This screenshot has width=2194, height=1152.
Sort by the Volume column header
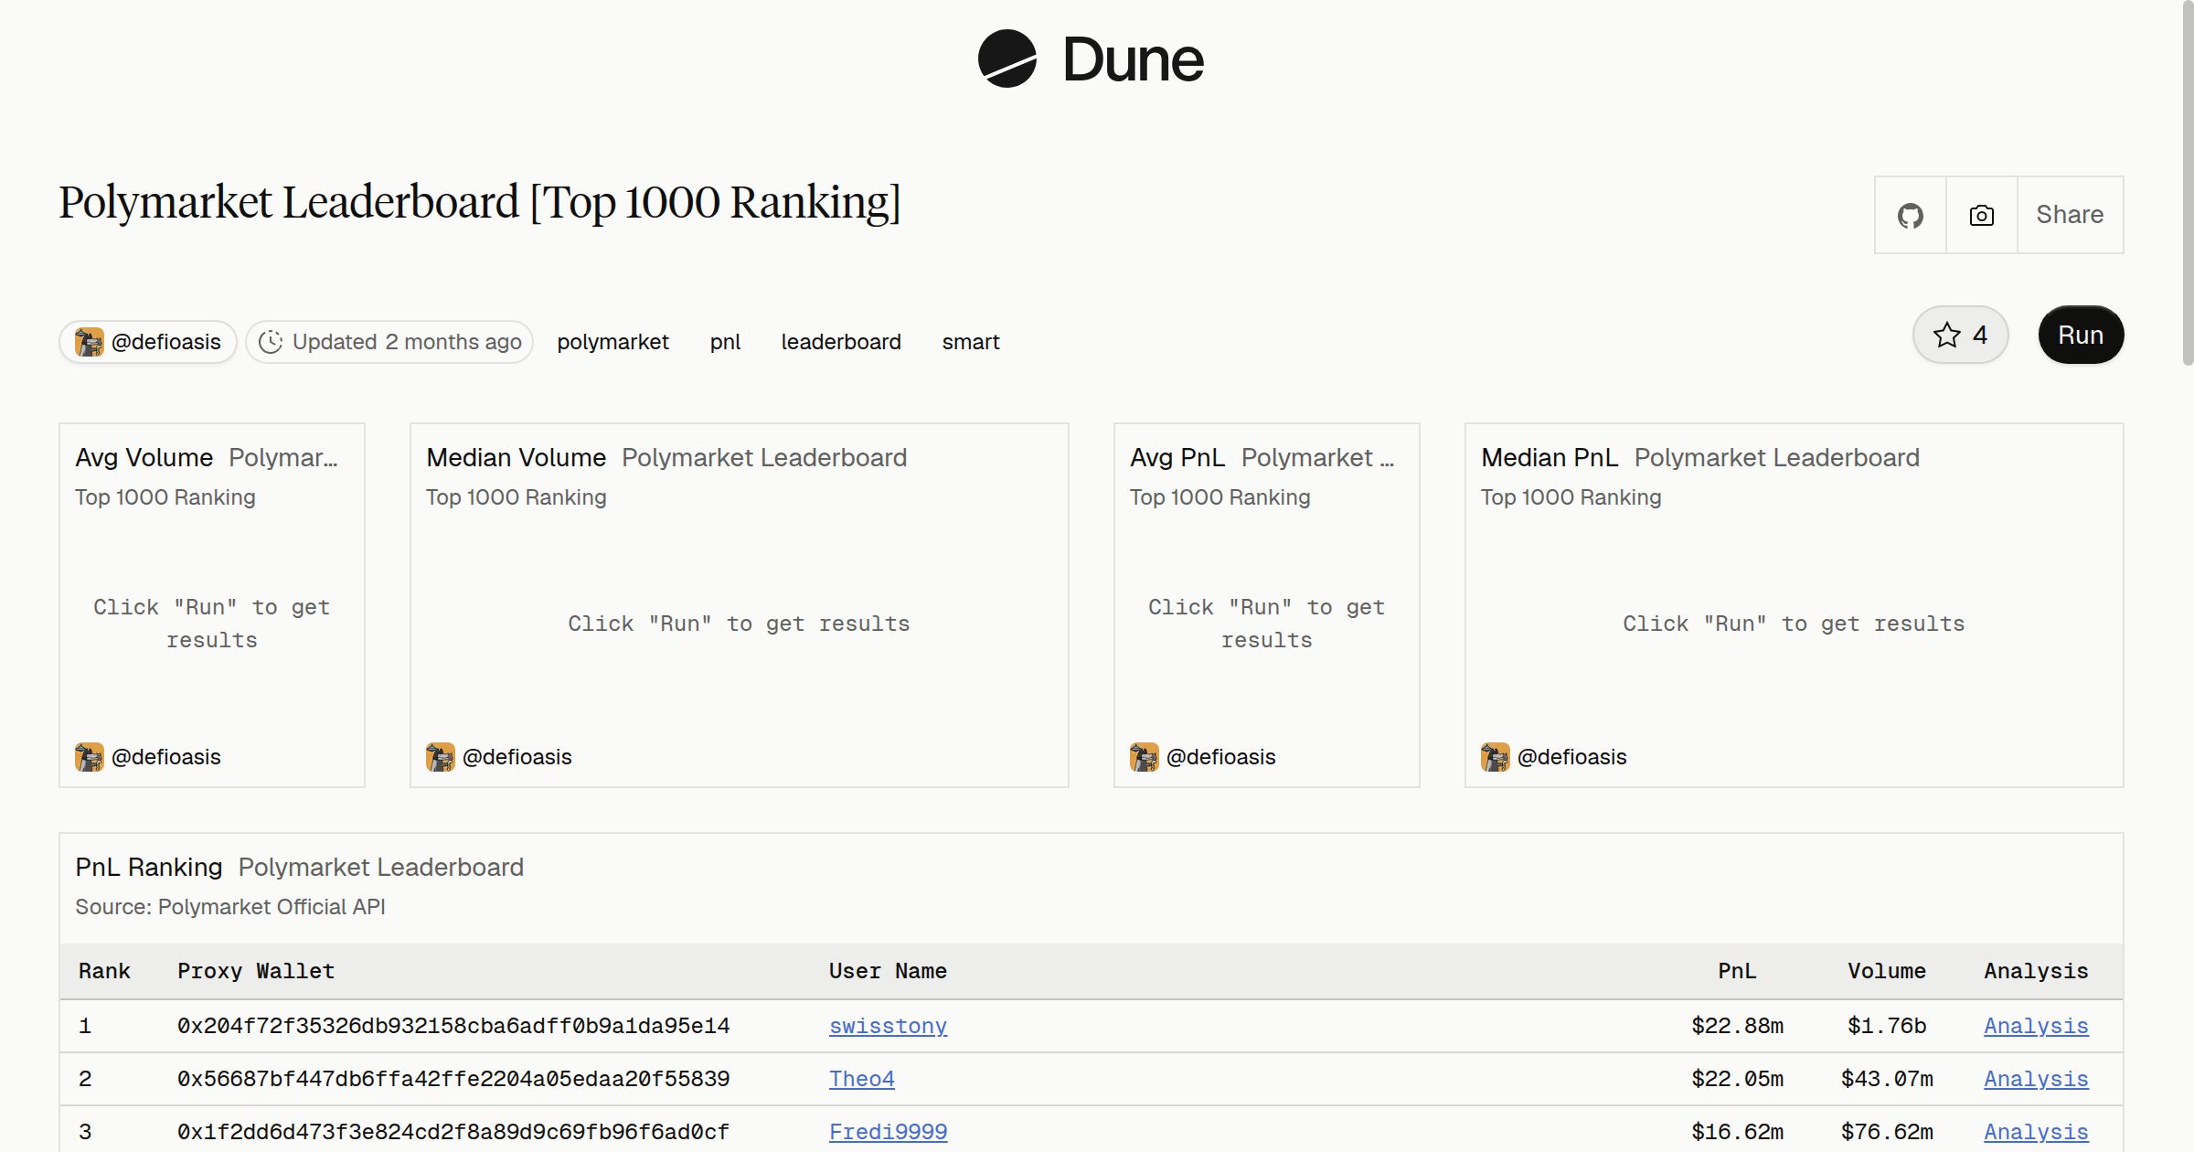1887,971
